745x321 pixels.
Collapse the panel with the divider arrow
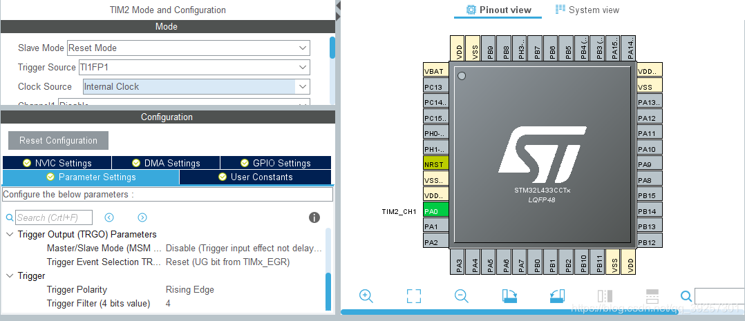click(x=338, y=6)
